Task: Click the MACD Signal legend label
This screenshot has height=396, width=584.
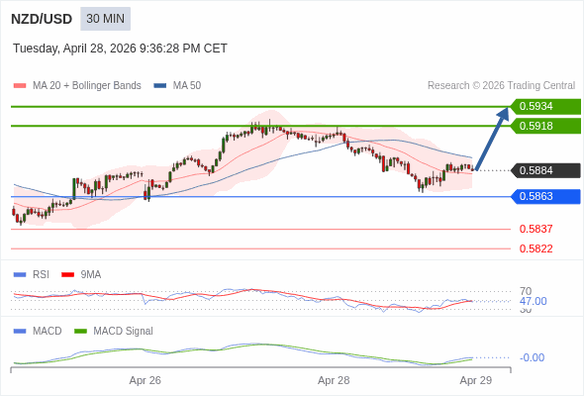Action: 124,332
